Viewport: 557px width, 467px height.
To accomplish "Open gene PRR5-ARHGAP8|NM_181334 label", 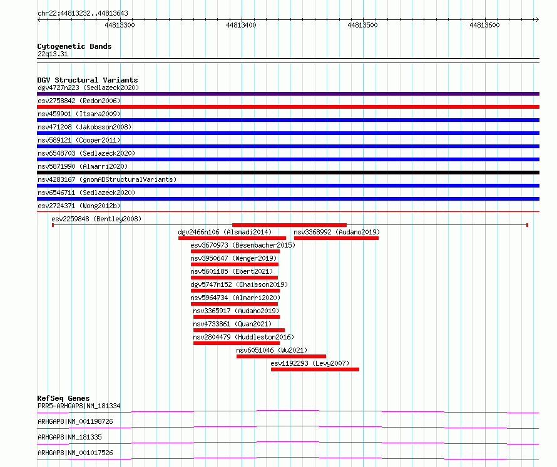I will pyautogui.click(x=79, y=406).
